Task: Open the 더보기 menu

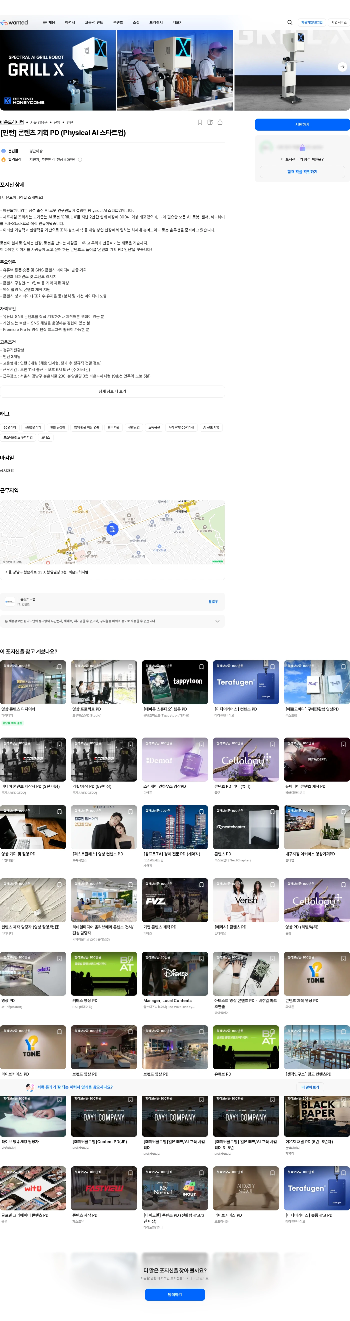Action: [177, 23]
